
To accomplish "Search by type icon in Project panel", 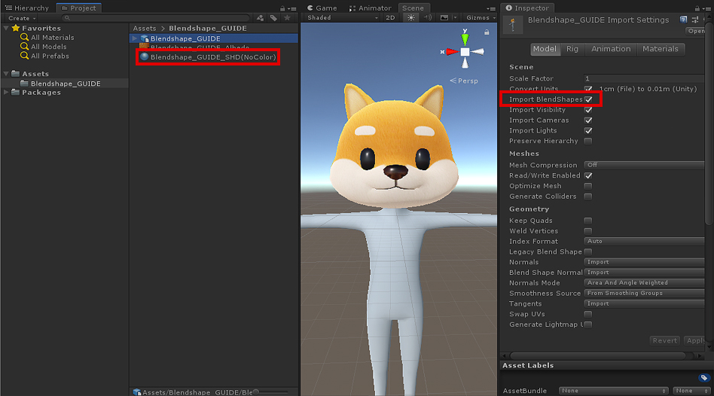I will pyautogui.click(x=260, y=18).
